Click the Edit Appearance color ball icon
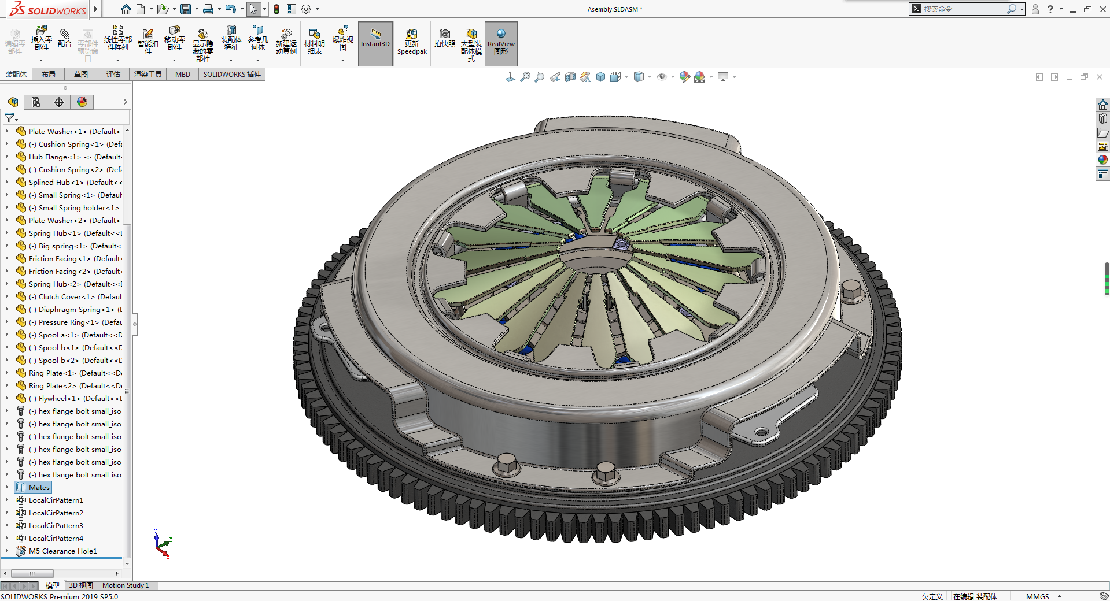 point(684,77)
